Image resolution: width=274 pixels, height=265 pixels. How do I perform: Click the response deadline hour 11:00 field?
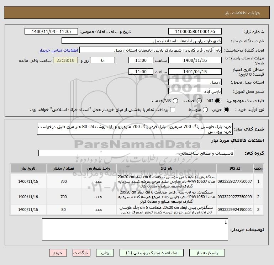tap(141, 60)
